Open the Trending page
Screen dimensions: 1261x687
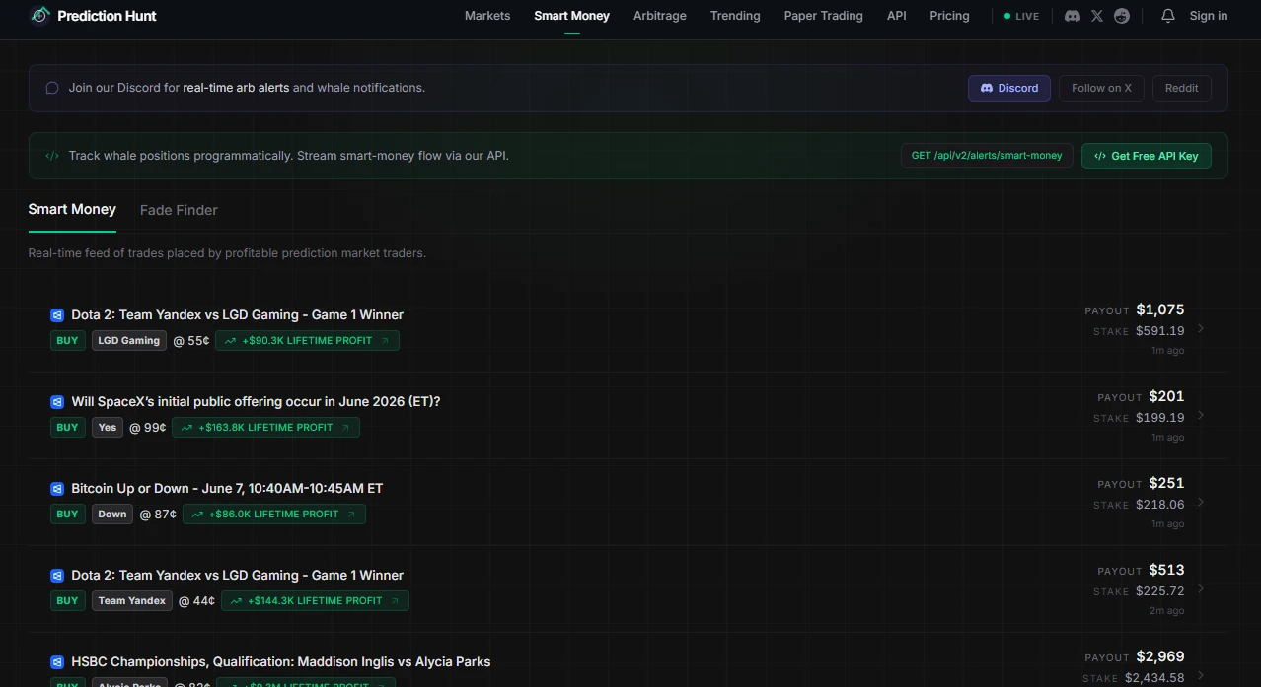click(x=735, y=16)
